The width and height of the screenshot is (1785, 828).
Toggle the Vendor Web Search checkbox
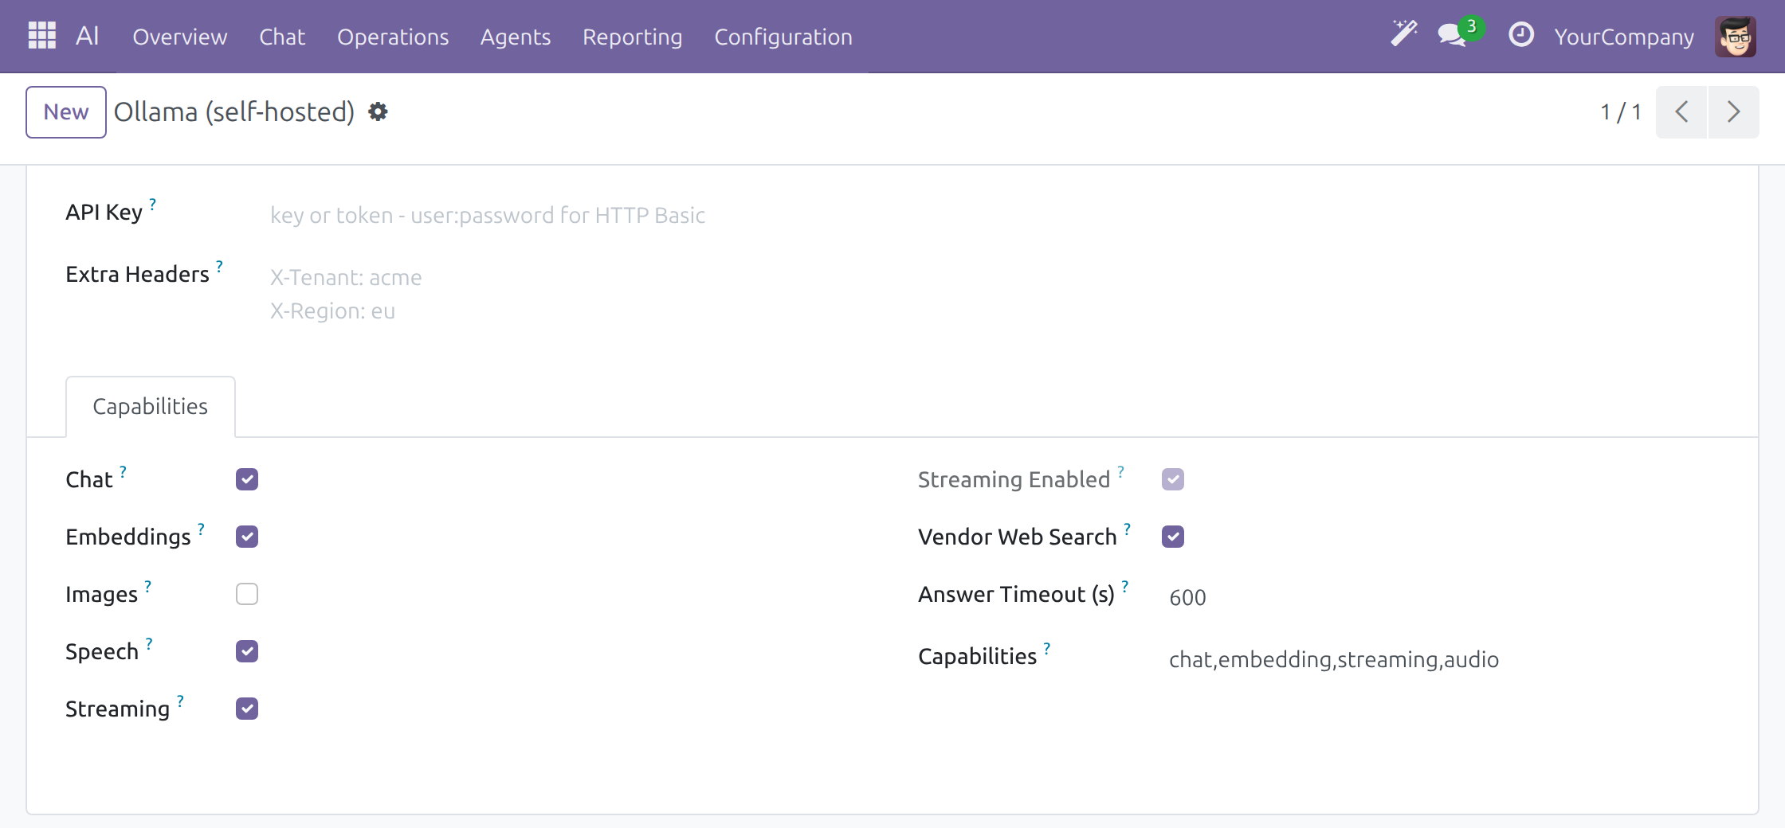(x=1173, y=537)
